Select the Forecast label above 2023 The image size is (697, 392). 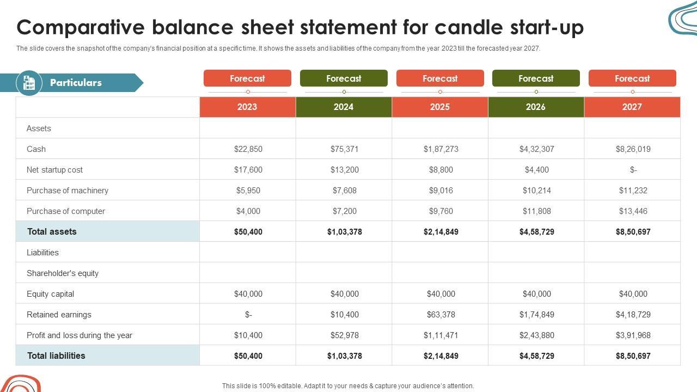pyautogui.click(x=247, y=78)
